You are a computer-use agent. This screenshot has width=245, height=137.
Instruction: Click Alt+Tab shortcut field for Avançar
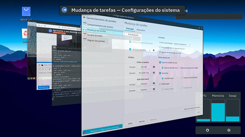coord(144,67)
